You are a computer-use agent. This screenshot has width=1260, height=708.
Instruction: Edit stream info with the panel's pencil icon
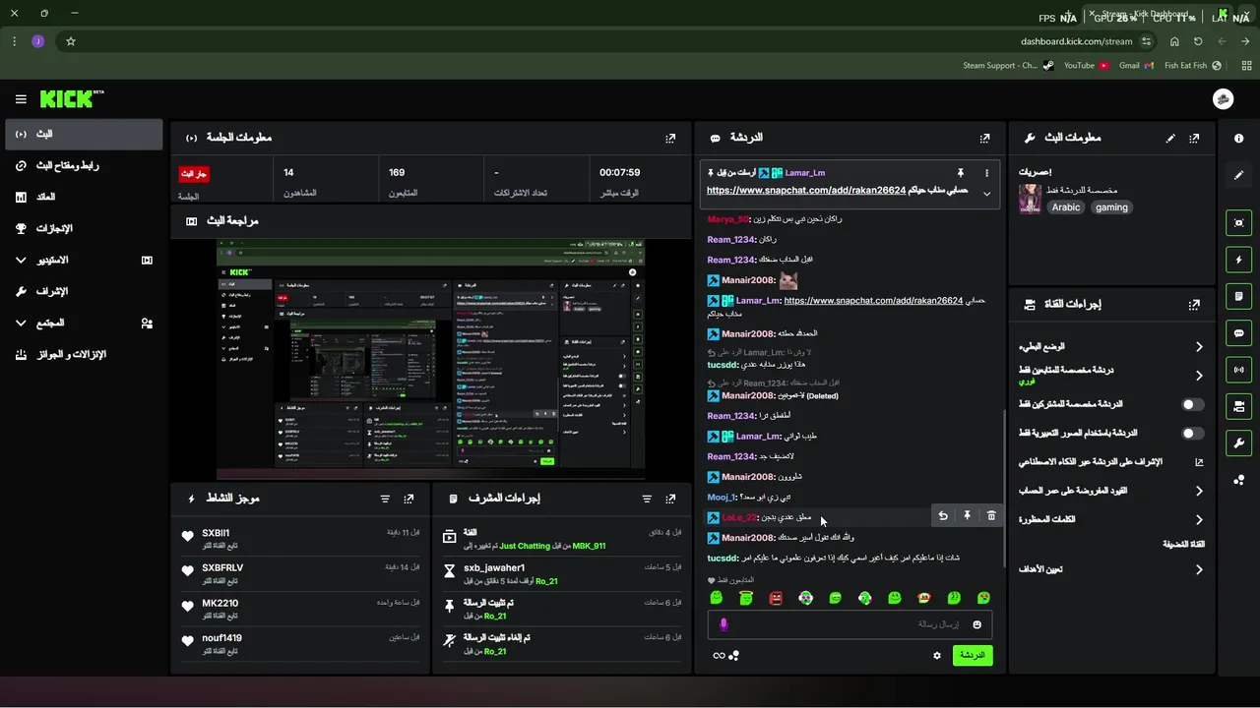pyautogui.click(x=1170, y=139)
